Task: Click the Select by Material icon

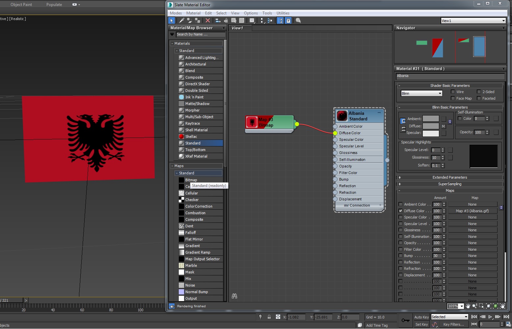Action: 298,20
